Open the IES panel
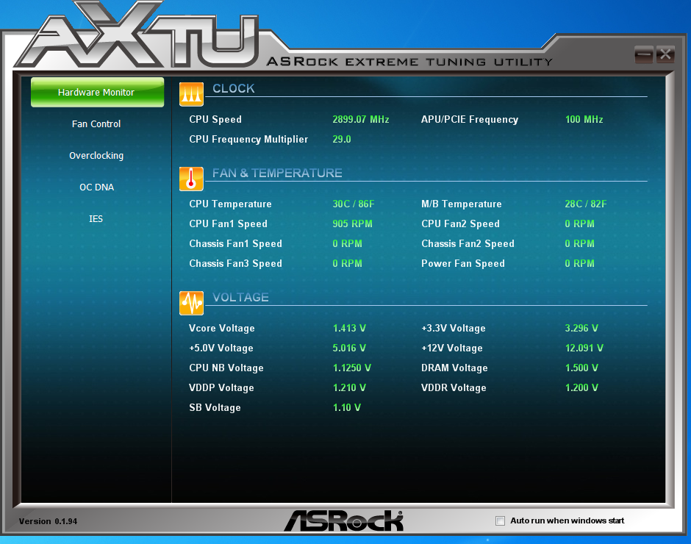 96,219
